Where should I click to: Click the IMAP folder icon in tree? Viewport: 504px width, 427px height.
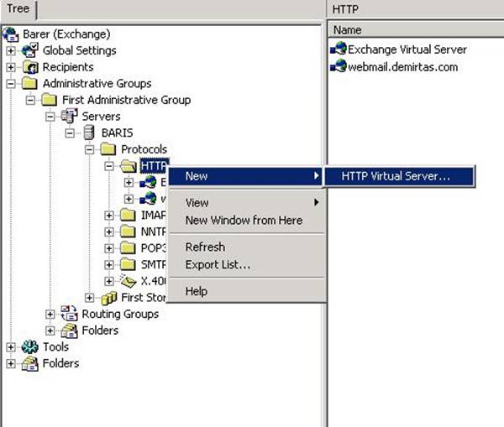128,215
